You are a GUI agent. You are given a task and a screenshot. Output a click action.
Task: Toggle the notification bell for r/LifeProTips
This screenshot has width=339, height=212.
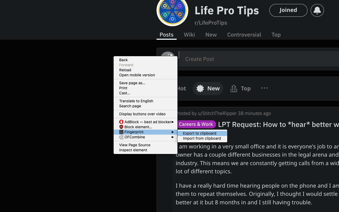[317, 10]
